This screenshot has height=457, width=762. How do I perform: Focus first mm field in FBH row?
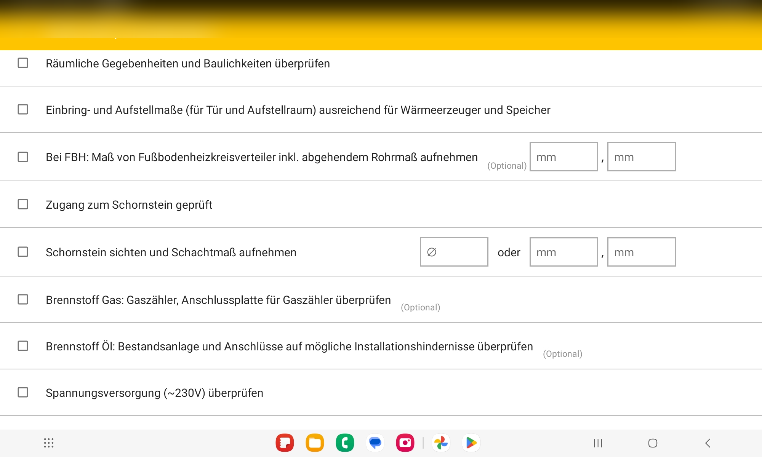[x=563, y=157]
